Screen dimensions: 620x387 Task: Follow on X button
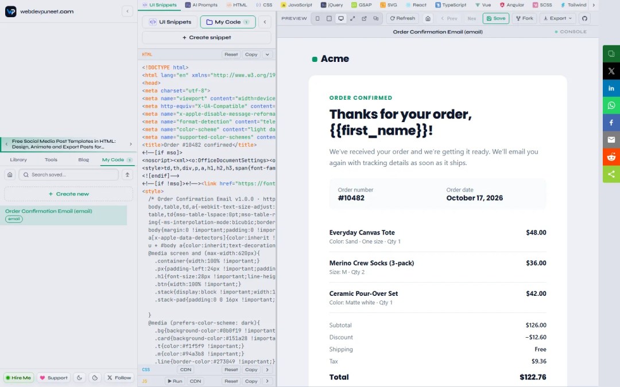coord(119,377)
